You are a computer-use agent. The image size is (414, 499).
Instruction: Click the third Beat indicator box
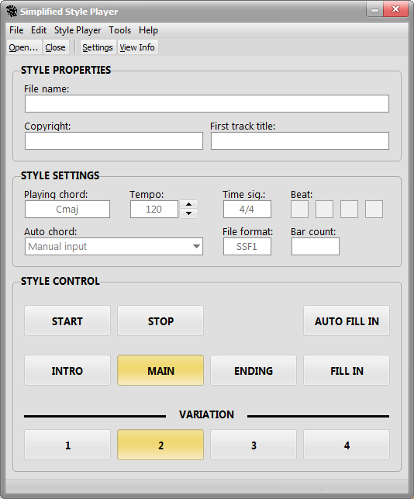(x=349, y=209)
